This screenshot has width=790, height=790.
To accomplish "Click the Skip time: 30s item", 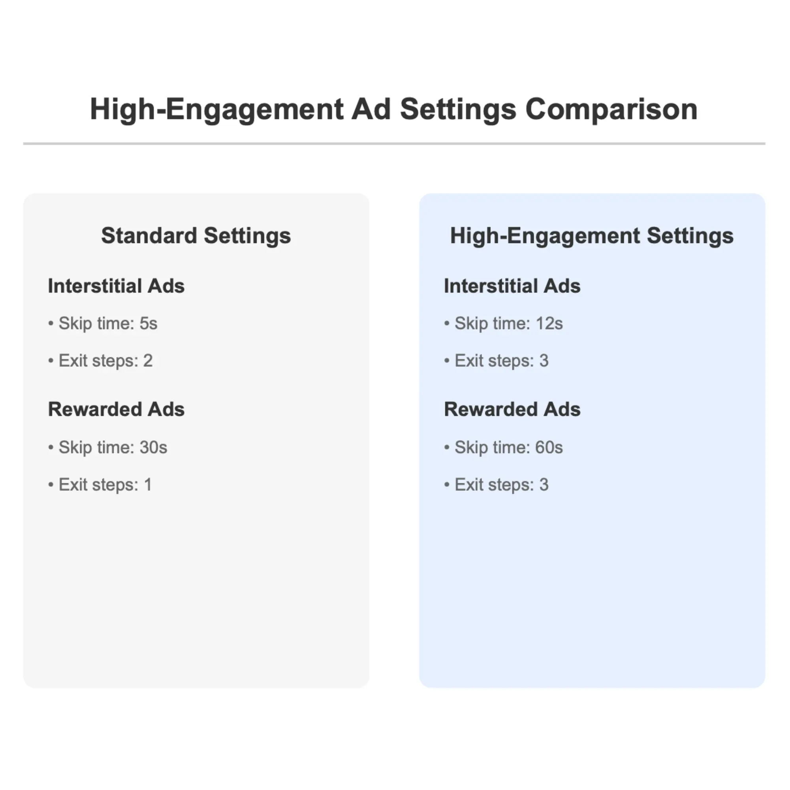I will (x=107, y=448).
